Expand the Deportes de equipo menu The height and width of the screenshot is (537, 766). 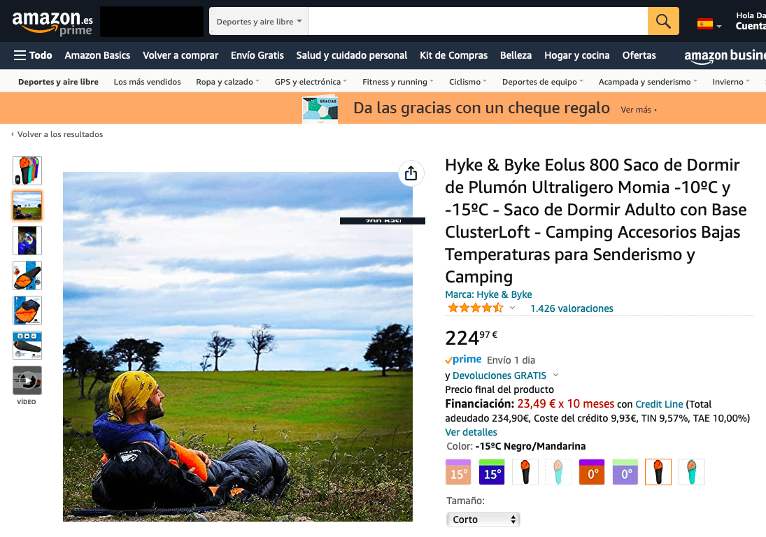click(x=543, y=82)
